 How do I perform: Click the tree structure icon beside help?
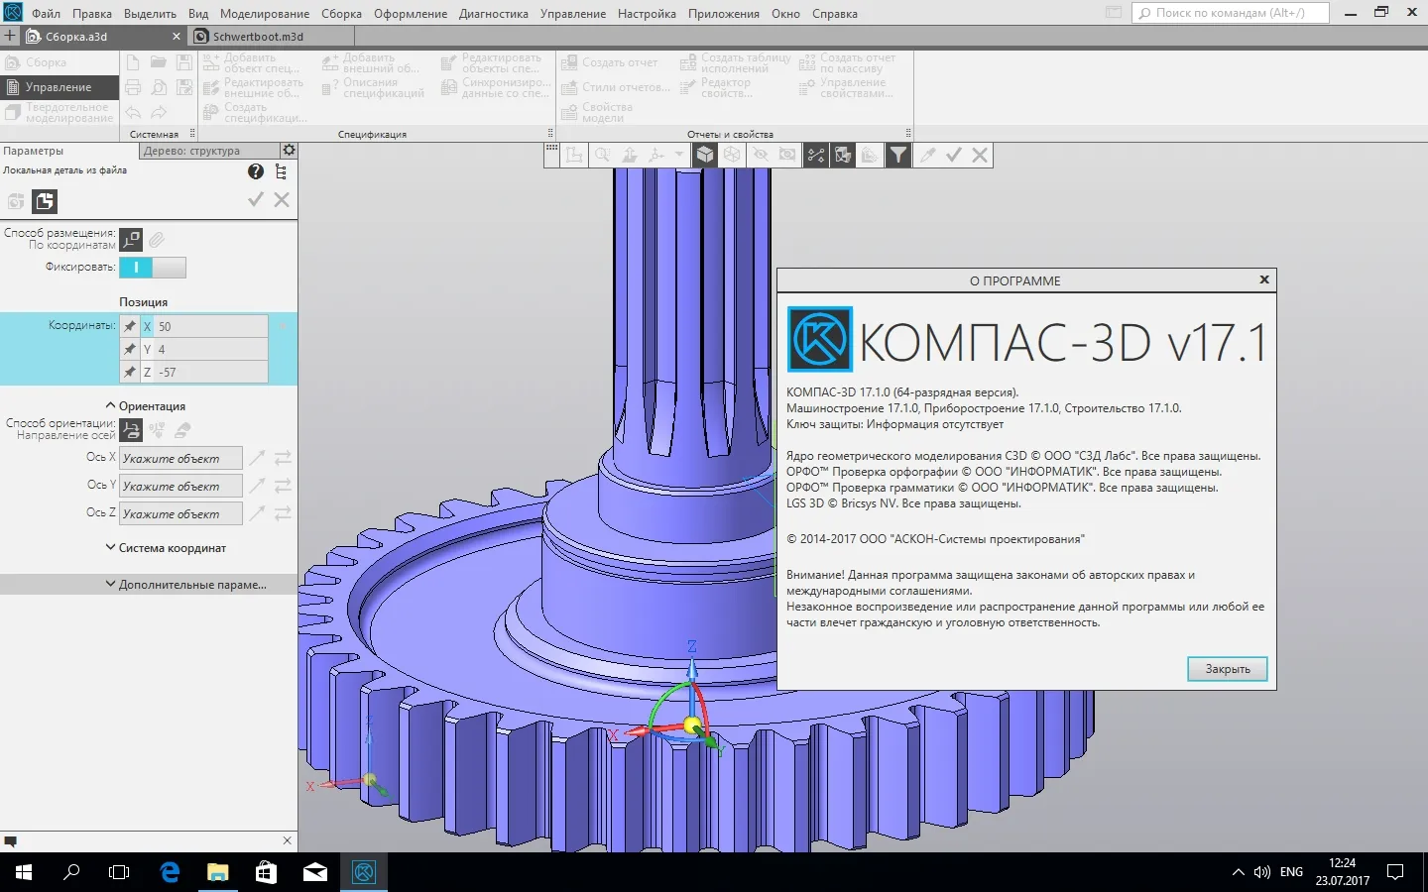tap(282, 171)
